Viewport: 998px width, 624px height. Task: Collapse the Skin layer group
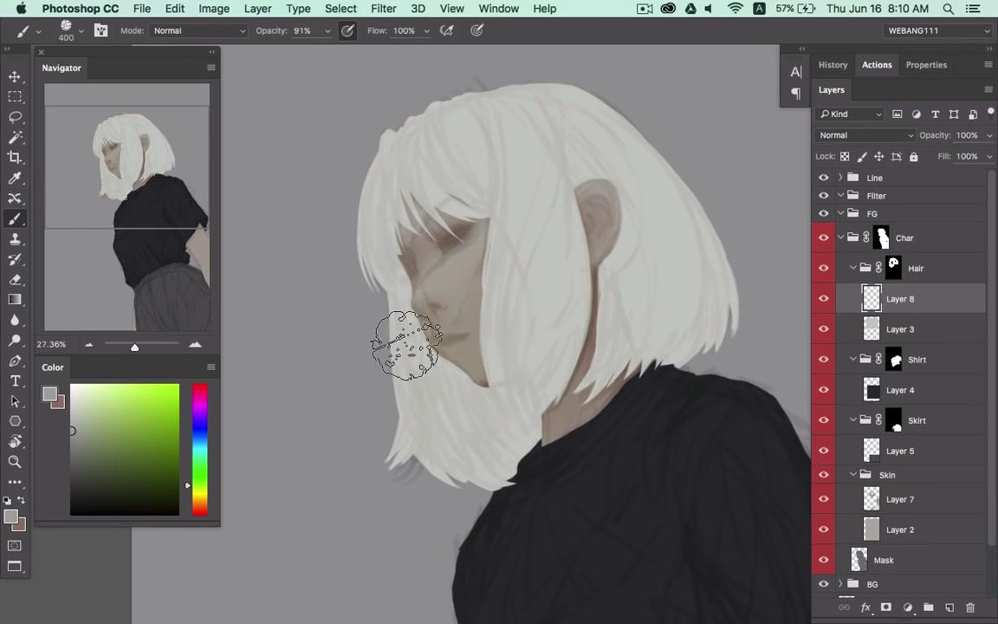tap(853, 475)
